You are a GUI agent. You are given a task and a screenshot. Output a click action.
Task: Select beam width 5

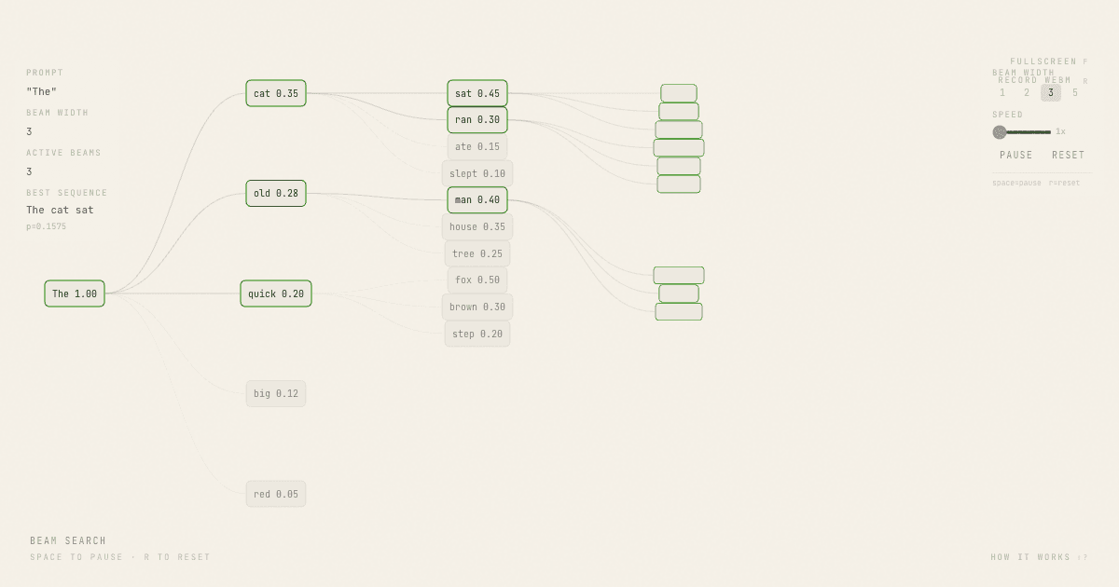coord(1075,93)
